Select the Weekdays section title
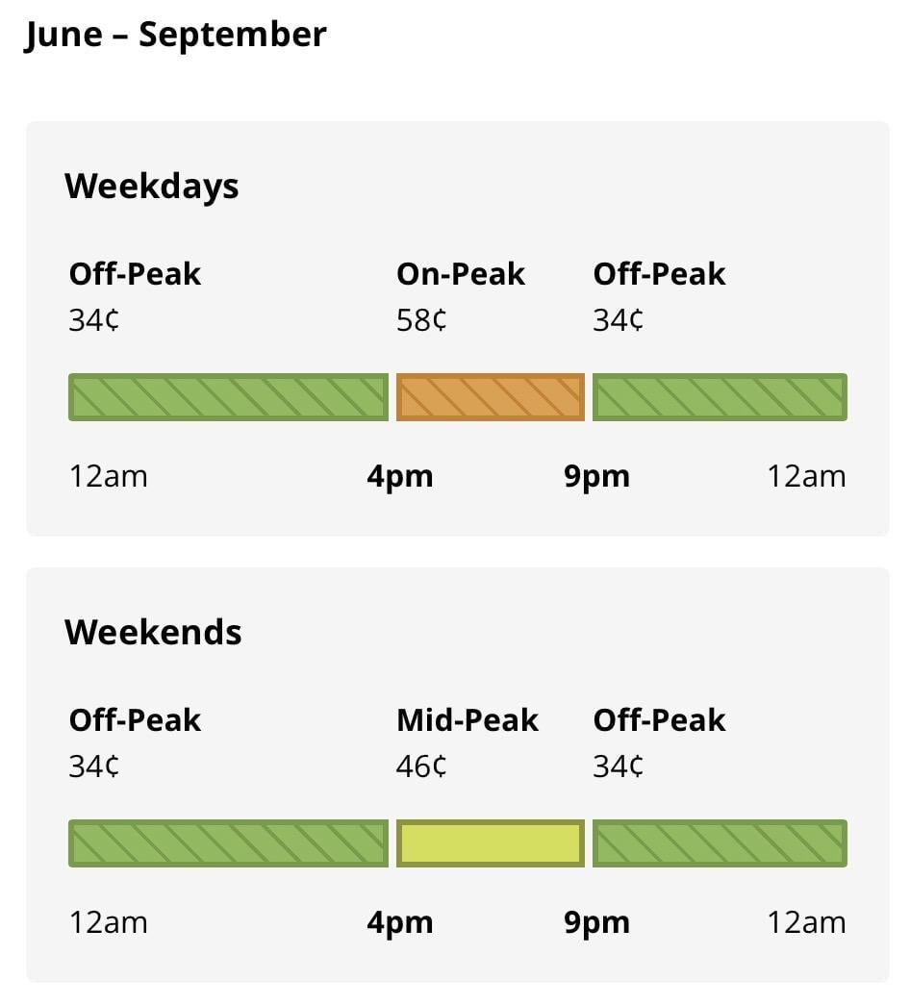Viewport: 910px width, 1005px height. (x=152, y=187)
